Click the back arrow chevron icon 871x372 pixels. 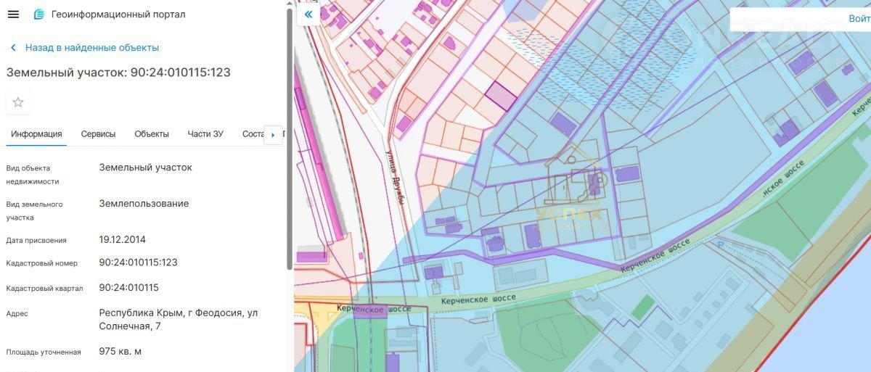click(13, 48)
